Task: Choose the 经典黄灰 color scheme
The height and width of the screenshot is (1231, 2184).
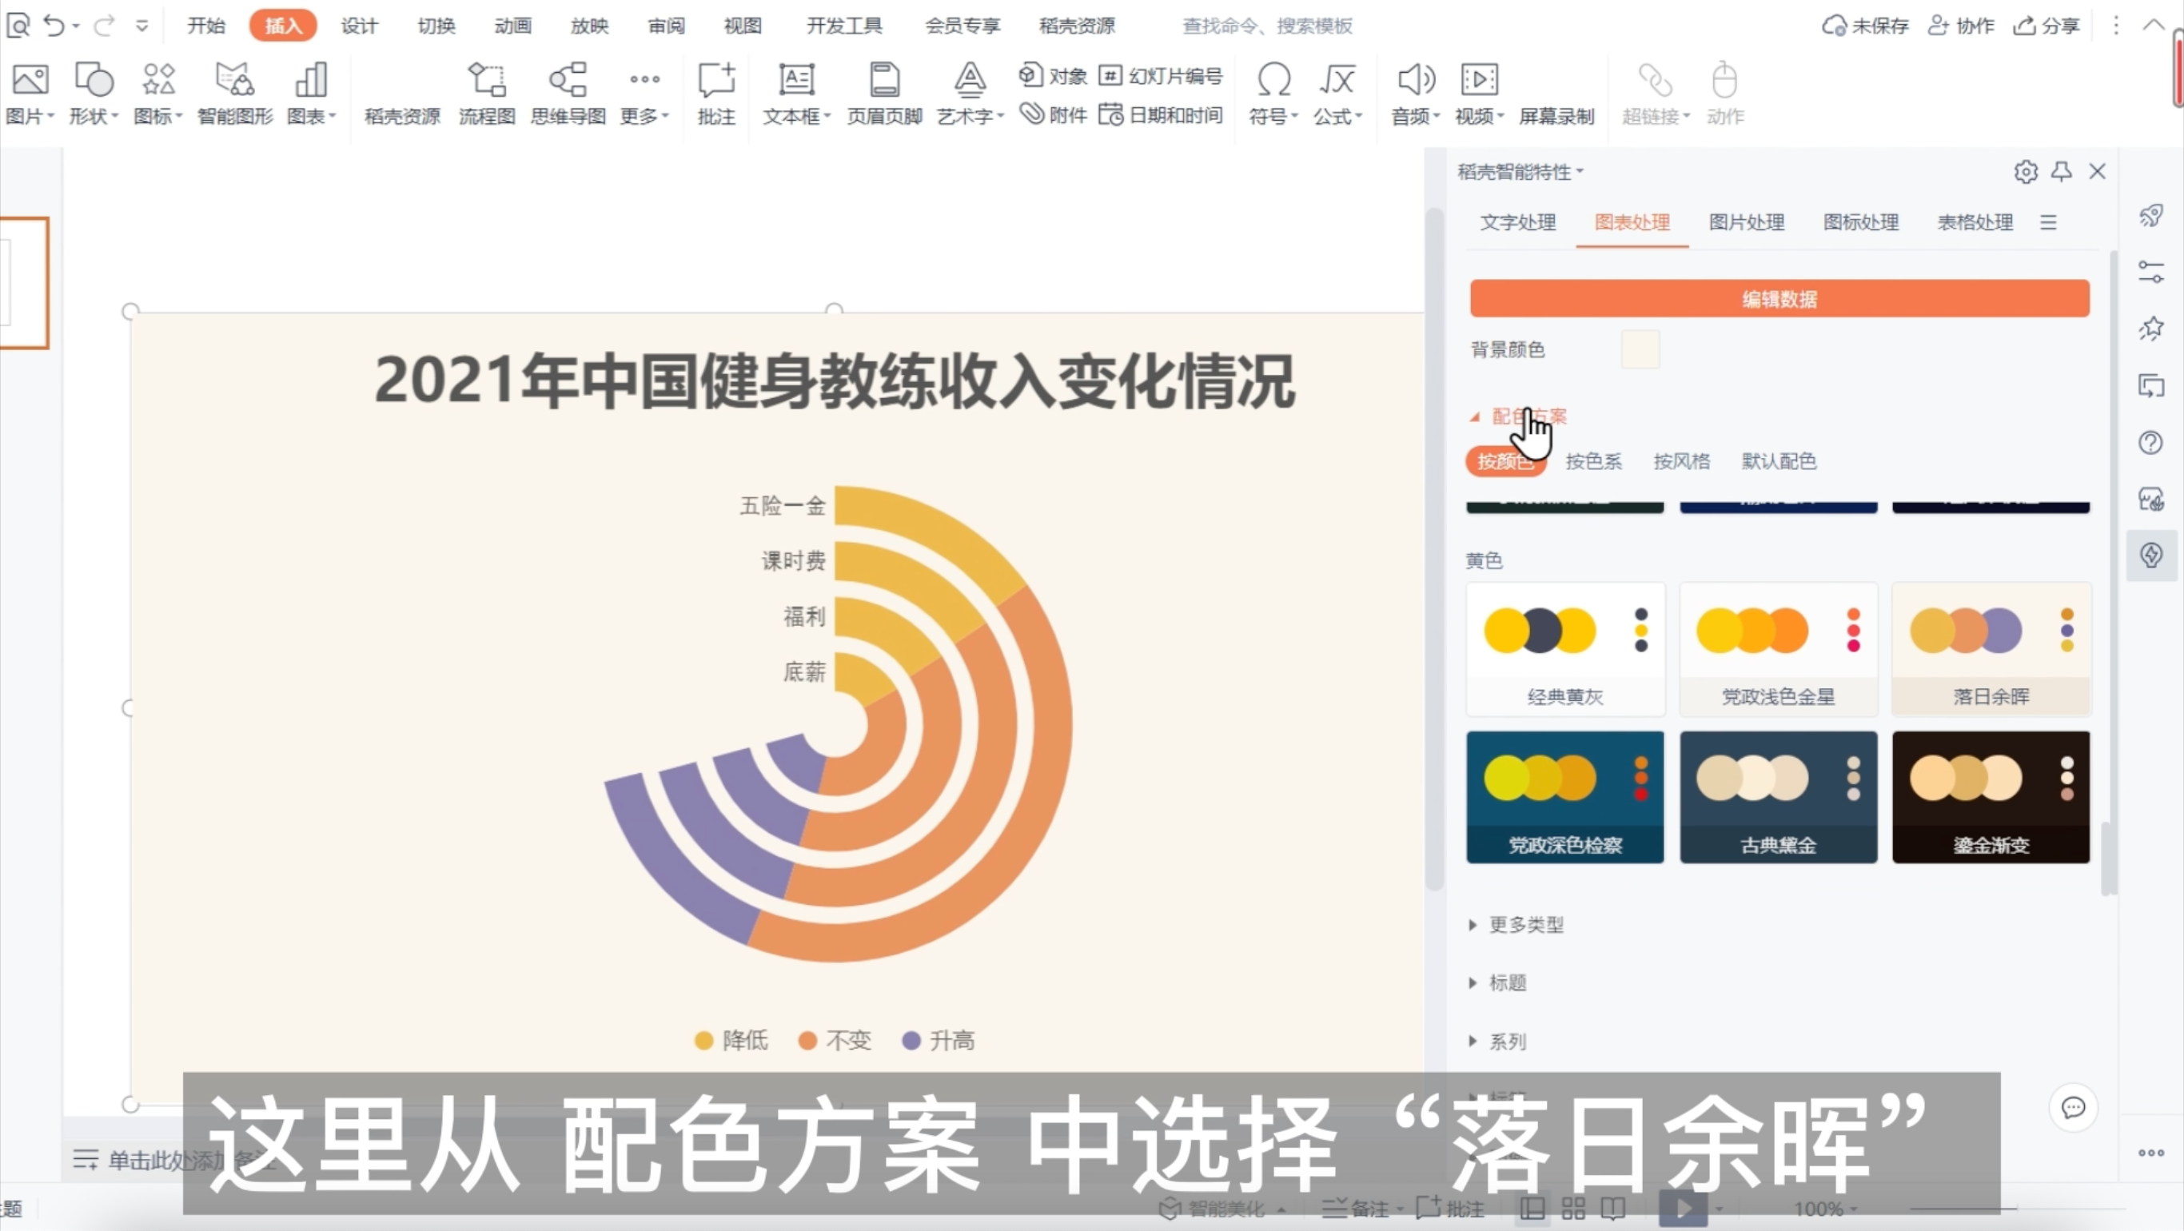Action: (1565, 648)
